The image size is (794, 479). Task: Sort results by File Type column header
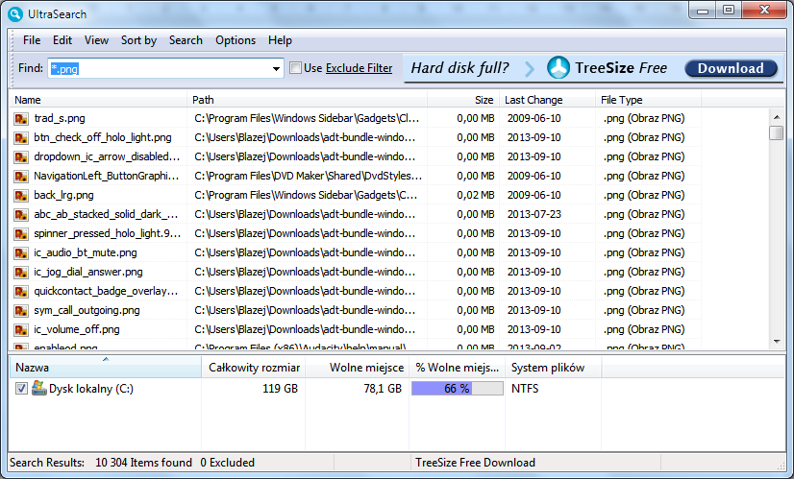[x=648, y=100]
